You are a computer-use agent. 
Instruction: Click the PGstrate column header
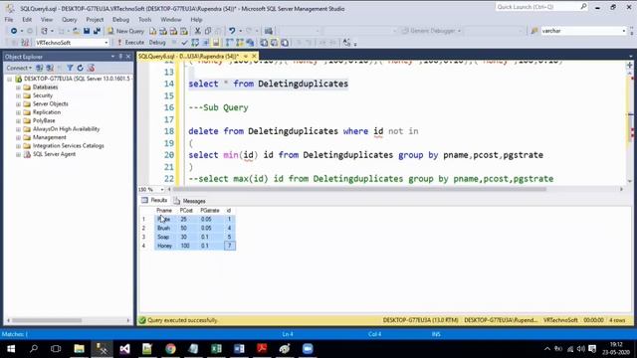click(210, 210)
